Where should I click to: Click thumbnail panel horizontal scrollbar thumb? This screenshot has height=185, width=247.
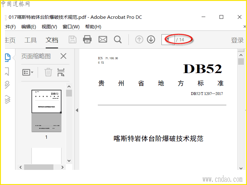click(39, 167)
